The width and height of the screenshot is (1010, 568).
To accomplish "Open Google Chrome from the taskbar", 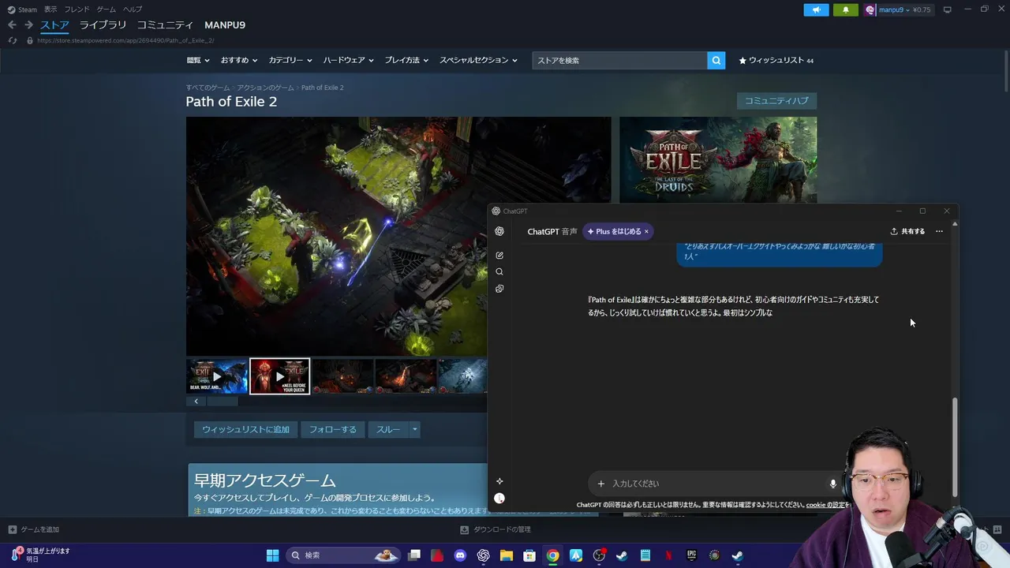I will [x=553, y=555].
